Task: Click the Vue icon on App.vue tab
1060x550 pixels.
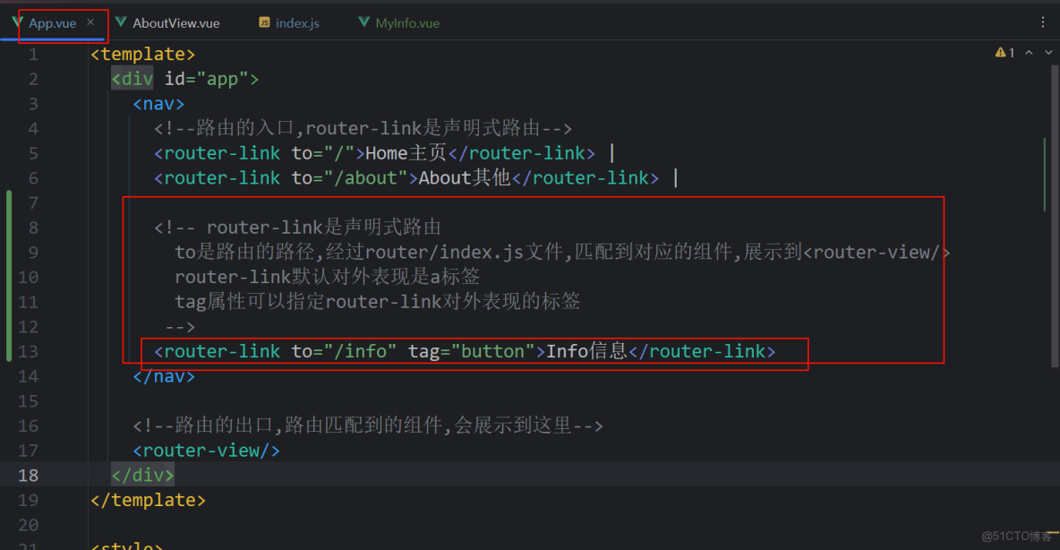Action: click(16, 21)
